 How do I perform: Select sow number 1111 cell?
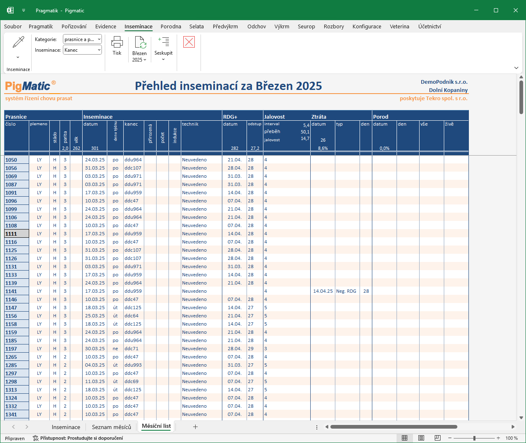click(16, 234)
